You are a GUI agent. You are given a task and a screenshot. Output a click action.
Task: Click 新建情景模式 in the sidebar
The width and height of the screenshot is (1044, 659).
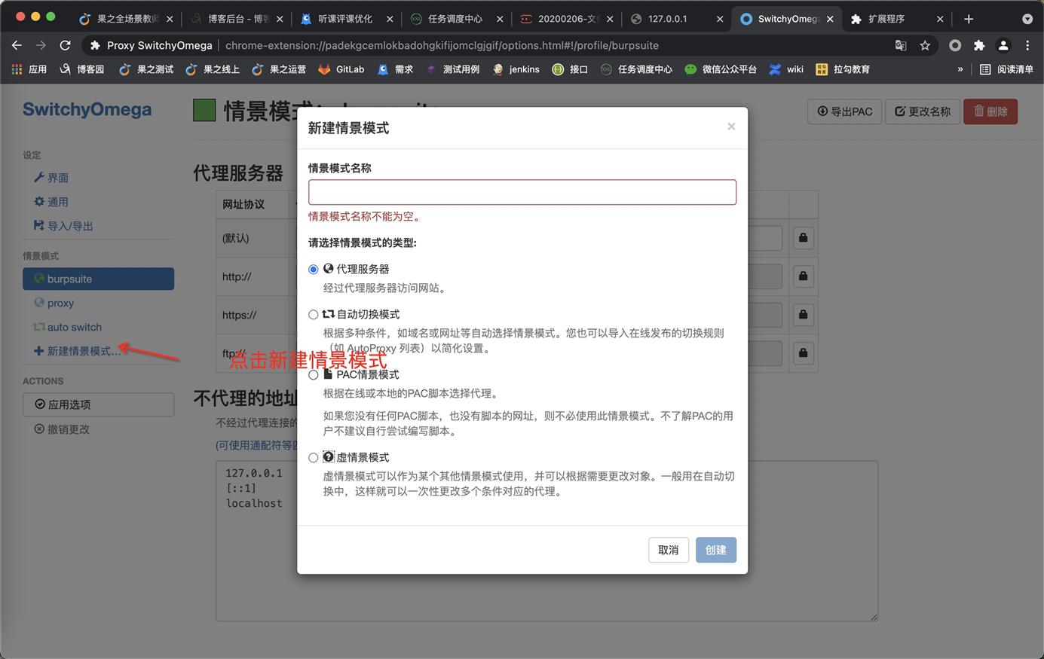click(x=77, y=351)
